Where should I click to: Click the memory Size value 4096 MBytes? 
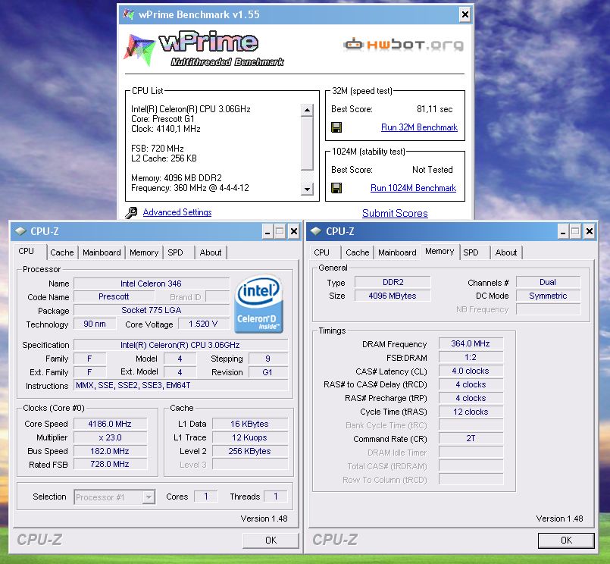pyautogui.click(x=393, y=296)
